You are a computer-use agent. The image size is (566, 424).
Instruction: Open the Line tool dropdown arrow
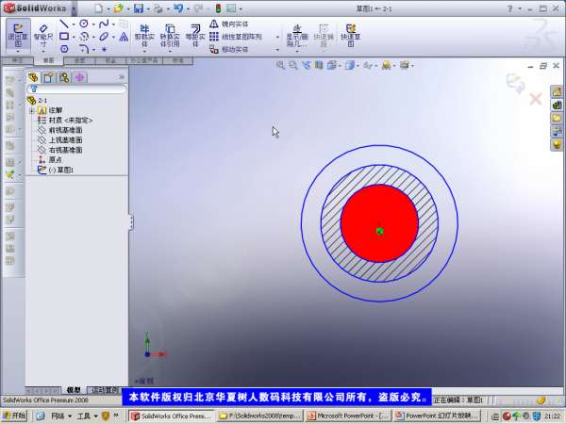[x=74, y=24]
